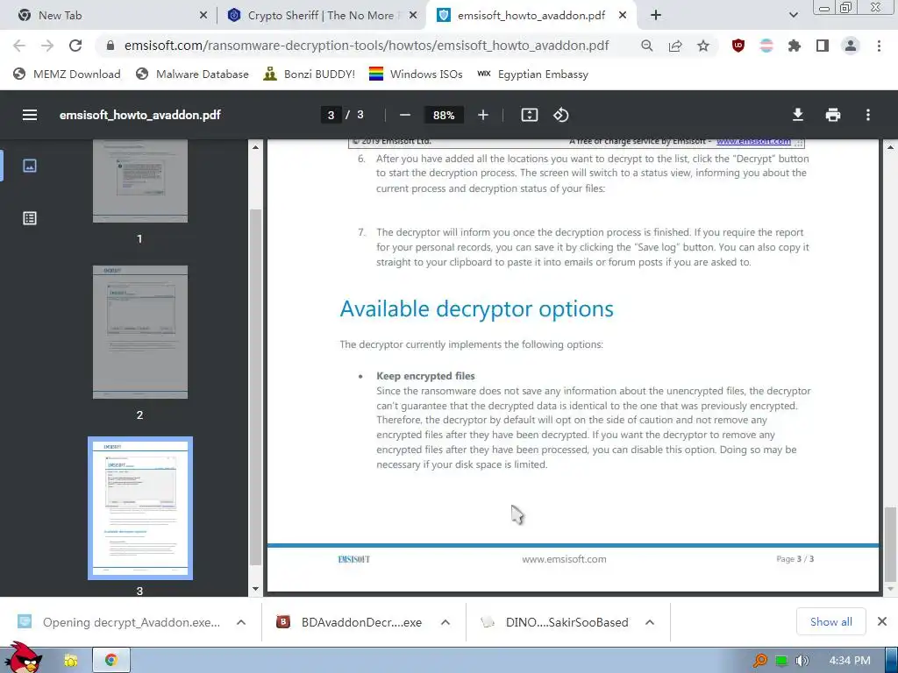Open the browser zoom indicator icon
The height and width of the screenshot is (673, 898).
click(646, 46)
